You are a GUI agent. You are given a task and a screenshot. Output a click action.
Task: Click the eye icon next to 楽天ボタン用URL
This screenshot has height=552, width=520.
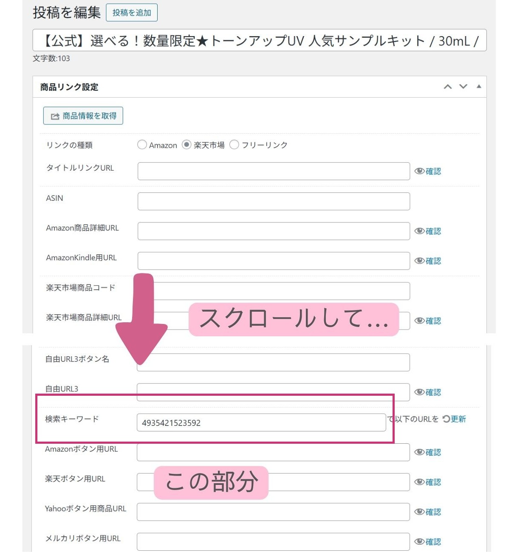pos(420,482)
